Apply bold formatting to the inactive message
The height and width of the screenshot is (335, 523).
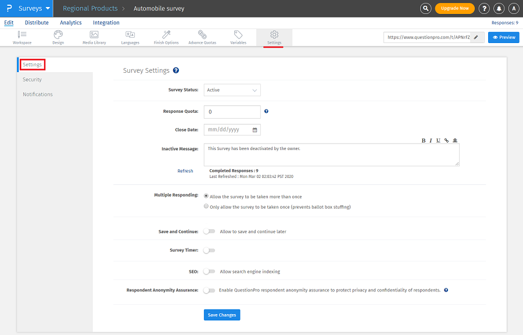click(424, 140)
